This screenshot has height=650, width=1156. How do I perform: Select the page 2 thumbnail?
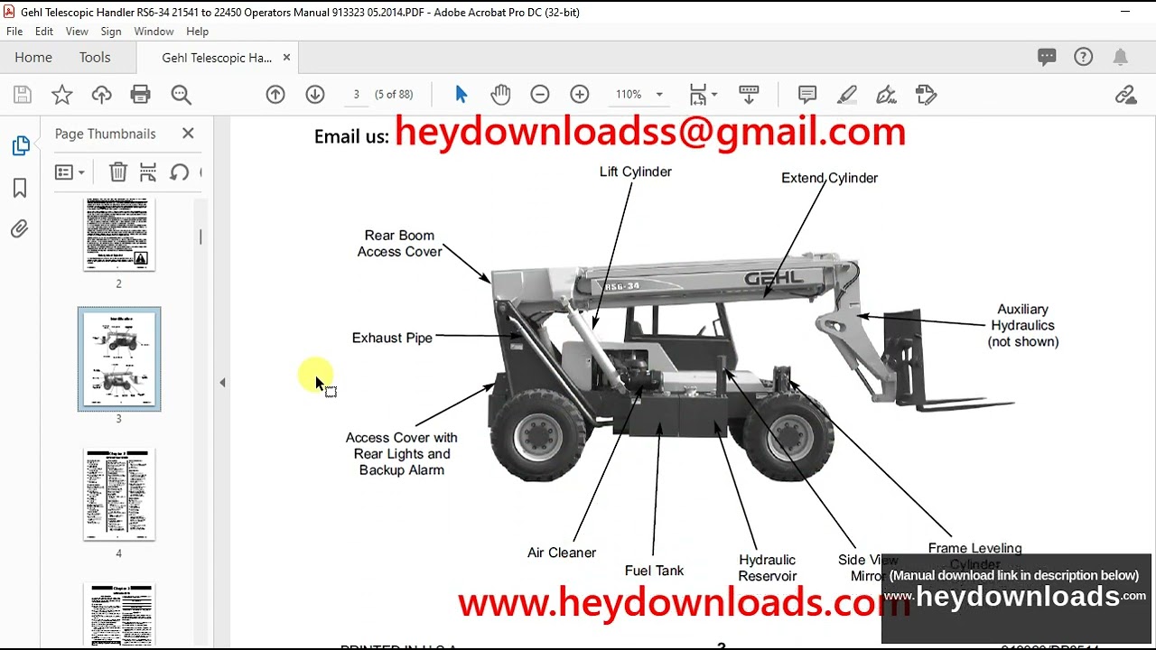119,235
